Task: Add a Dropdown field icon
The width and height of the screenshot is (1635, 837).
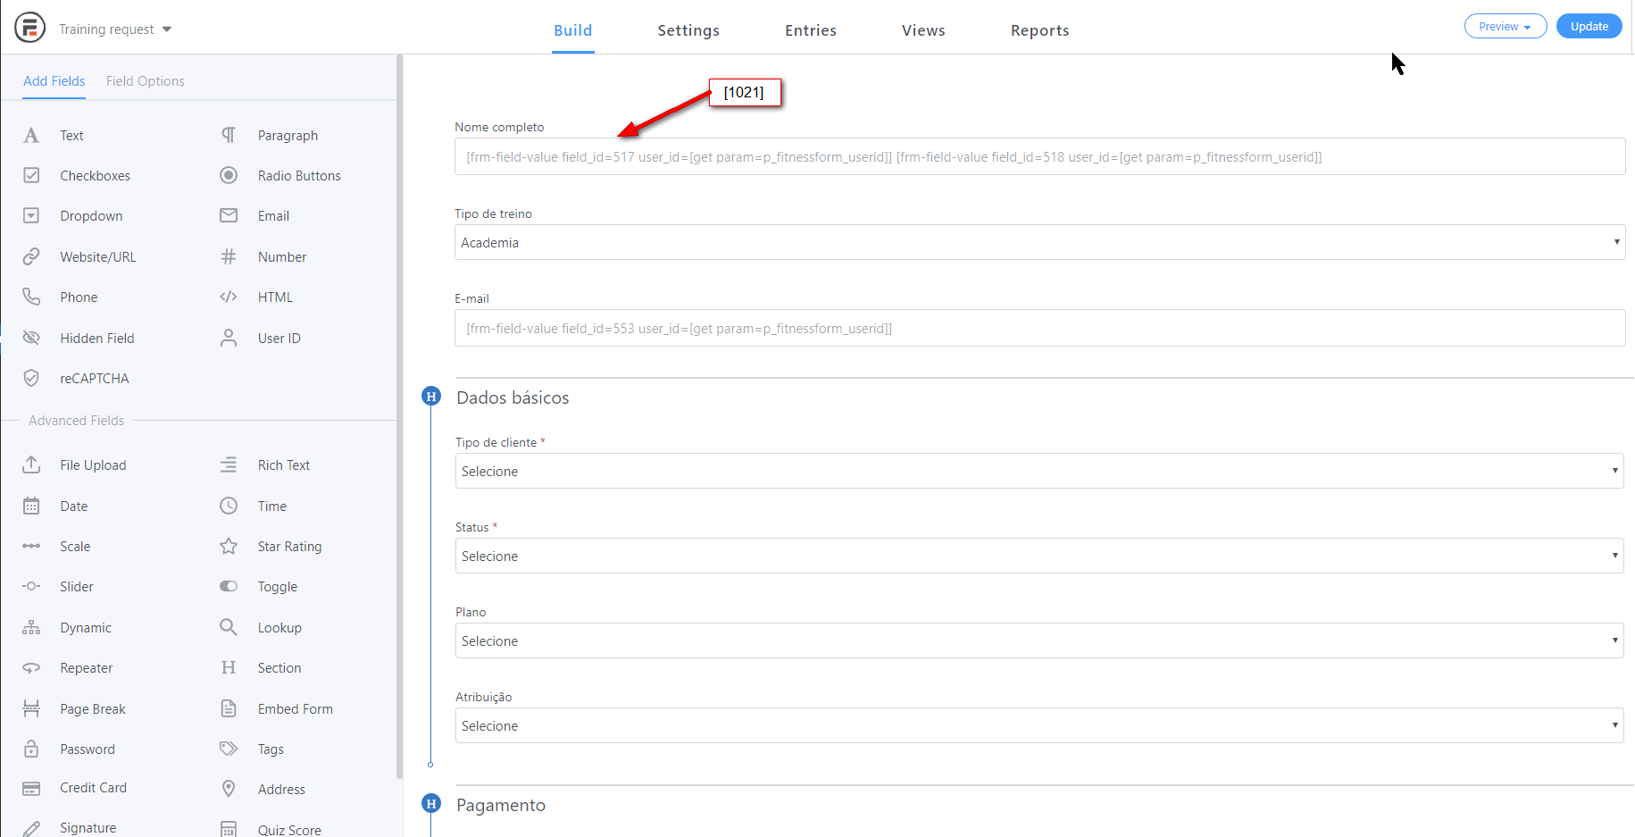Action: 31,215
